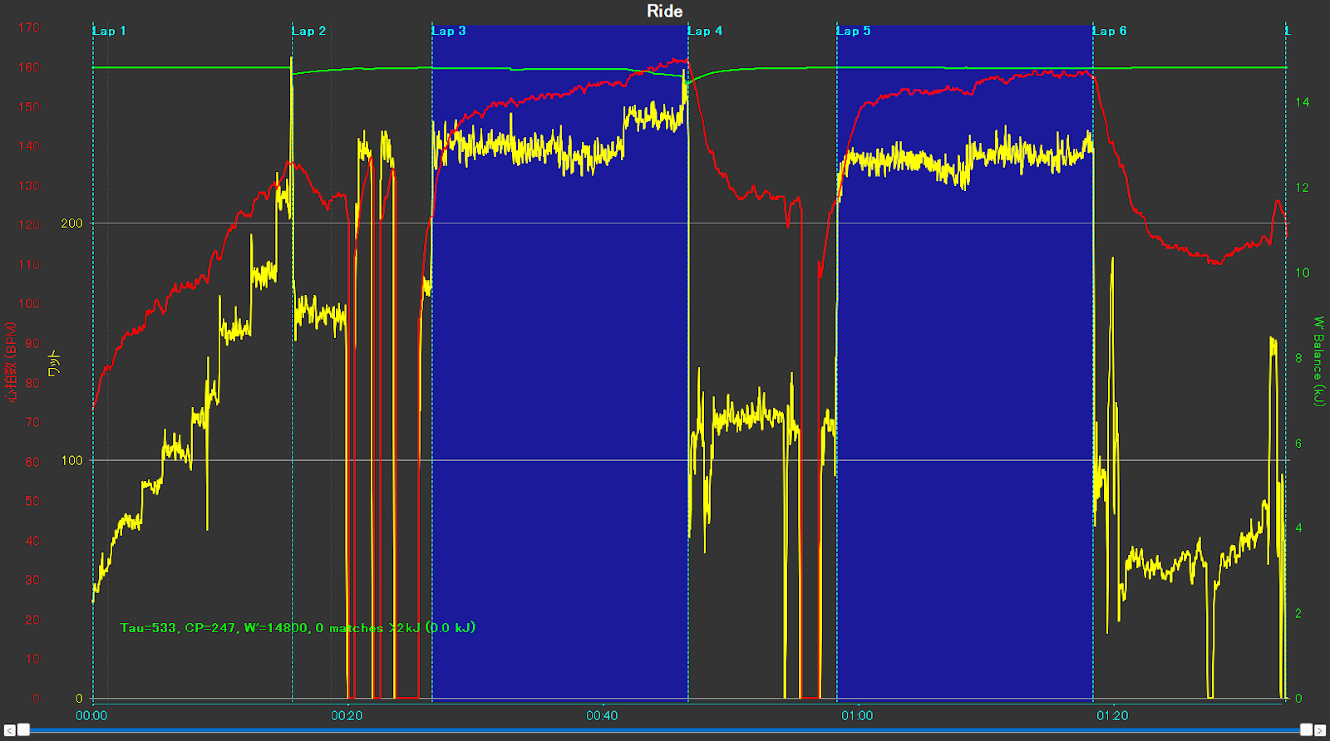1330x741 pixels.
Task: Click the chart title 'Ride'
Action: [665, 11]
